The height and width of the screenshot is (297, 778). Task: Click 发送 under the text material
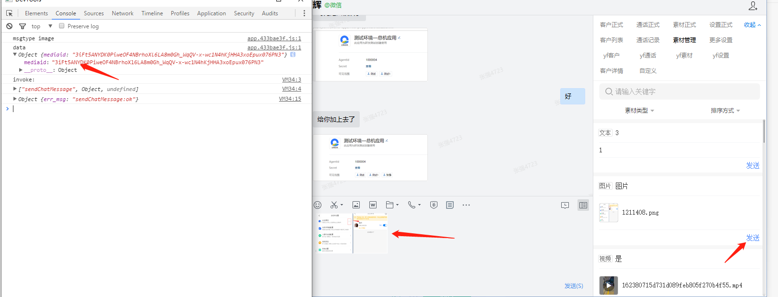click(753, 166)
